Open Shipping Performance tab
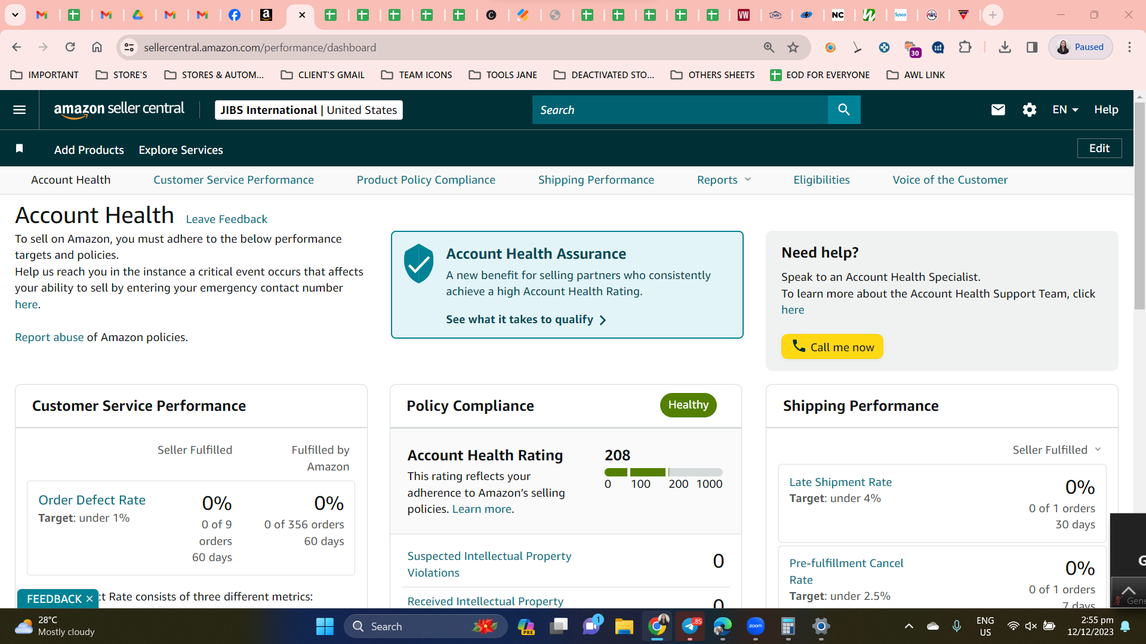The image size is (1146, 644). coord(596,179)
